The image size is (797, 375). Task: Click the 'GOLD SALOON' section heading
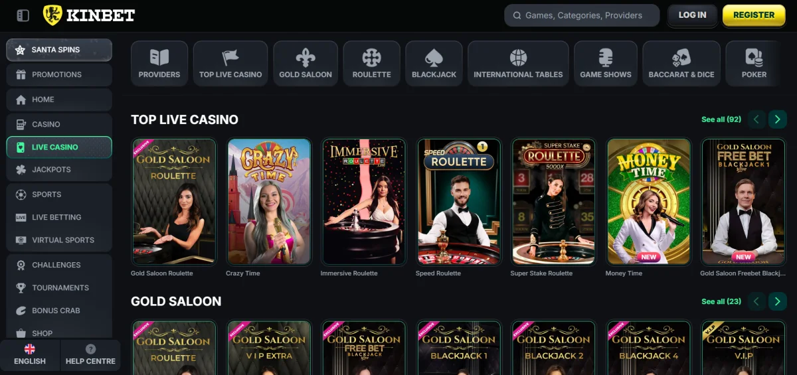point(176,301)
